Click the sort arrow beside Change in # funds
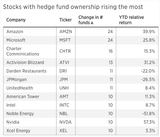This screenshot has height=137, width=160. click(92, 23)
